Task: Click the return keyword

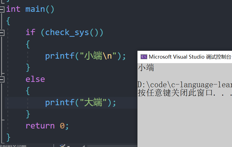Action: 40,126
